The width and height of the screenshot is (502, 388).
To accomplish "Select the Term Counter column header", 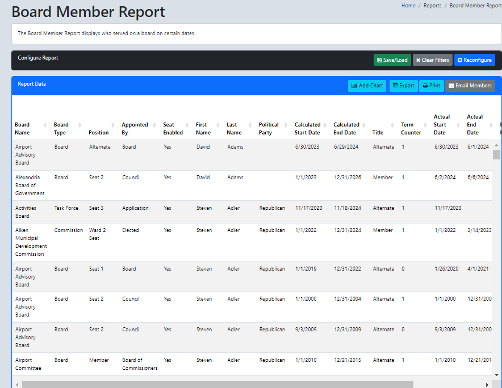I will pyautogui.click(x=411, y=129).
